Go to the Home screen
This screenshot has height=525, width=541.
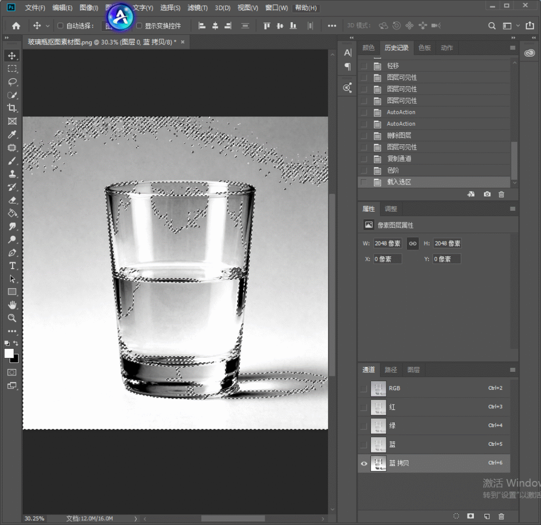click(16, 25)
